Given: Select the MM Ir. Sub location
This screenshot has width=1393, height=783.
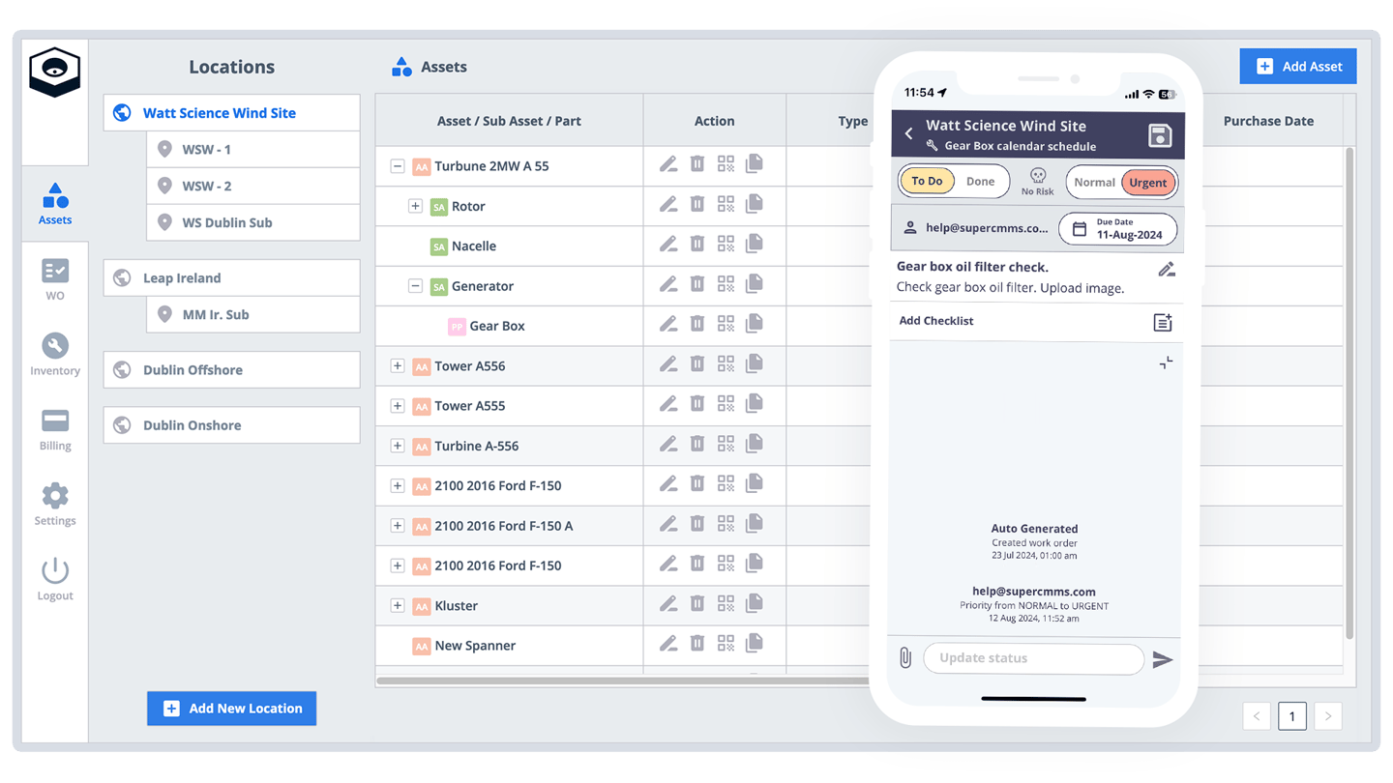Looking at the screenshot, I should 253,315.
